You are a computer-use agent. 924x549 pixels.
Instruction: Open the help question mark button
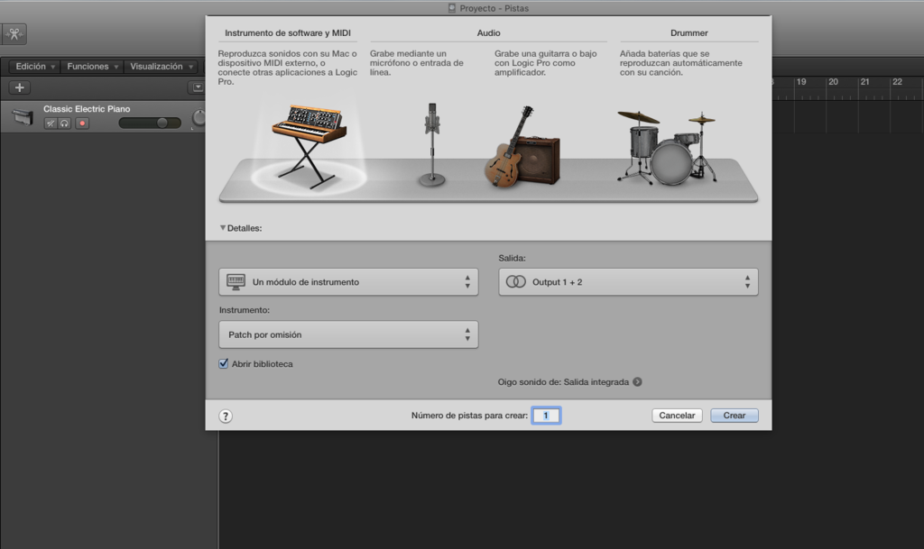(x=225, y=416)
